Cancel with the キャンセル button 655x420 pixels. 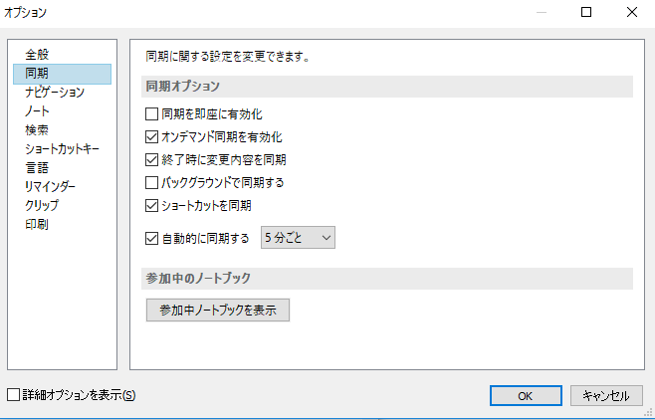pyautogui.click(x=605, y=395)
